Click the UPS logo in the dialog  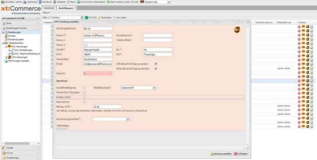pyautogui.click(x=237, y=30)
